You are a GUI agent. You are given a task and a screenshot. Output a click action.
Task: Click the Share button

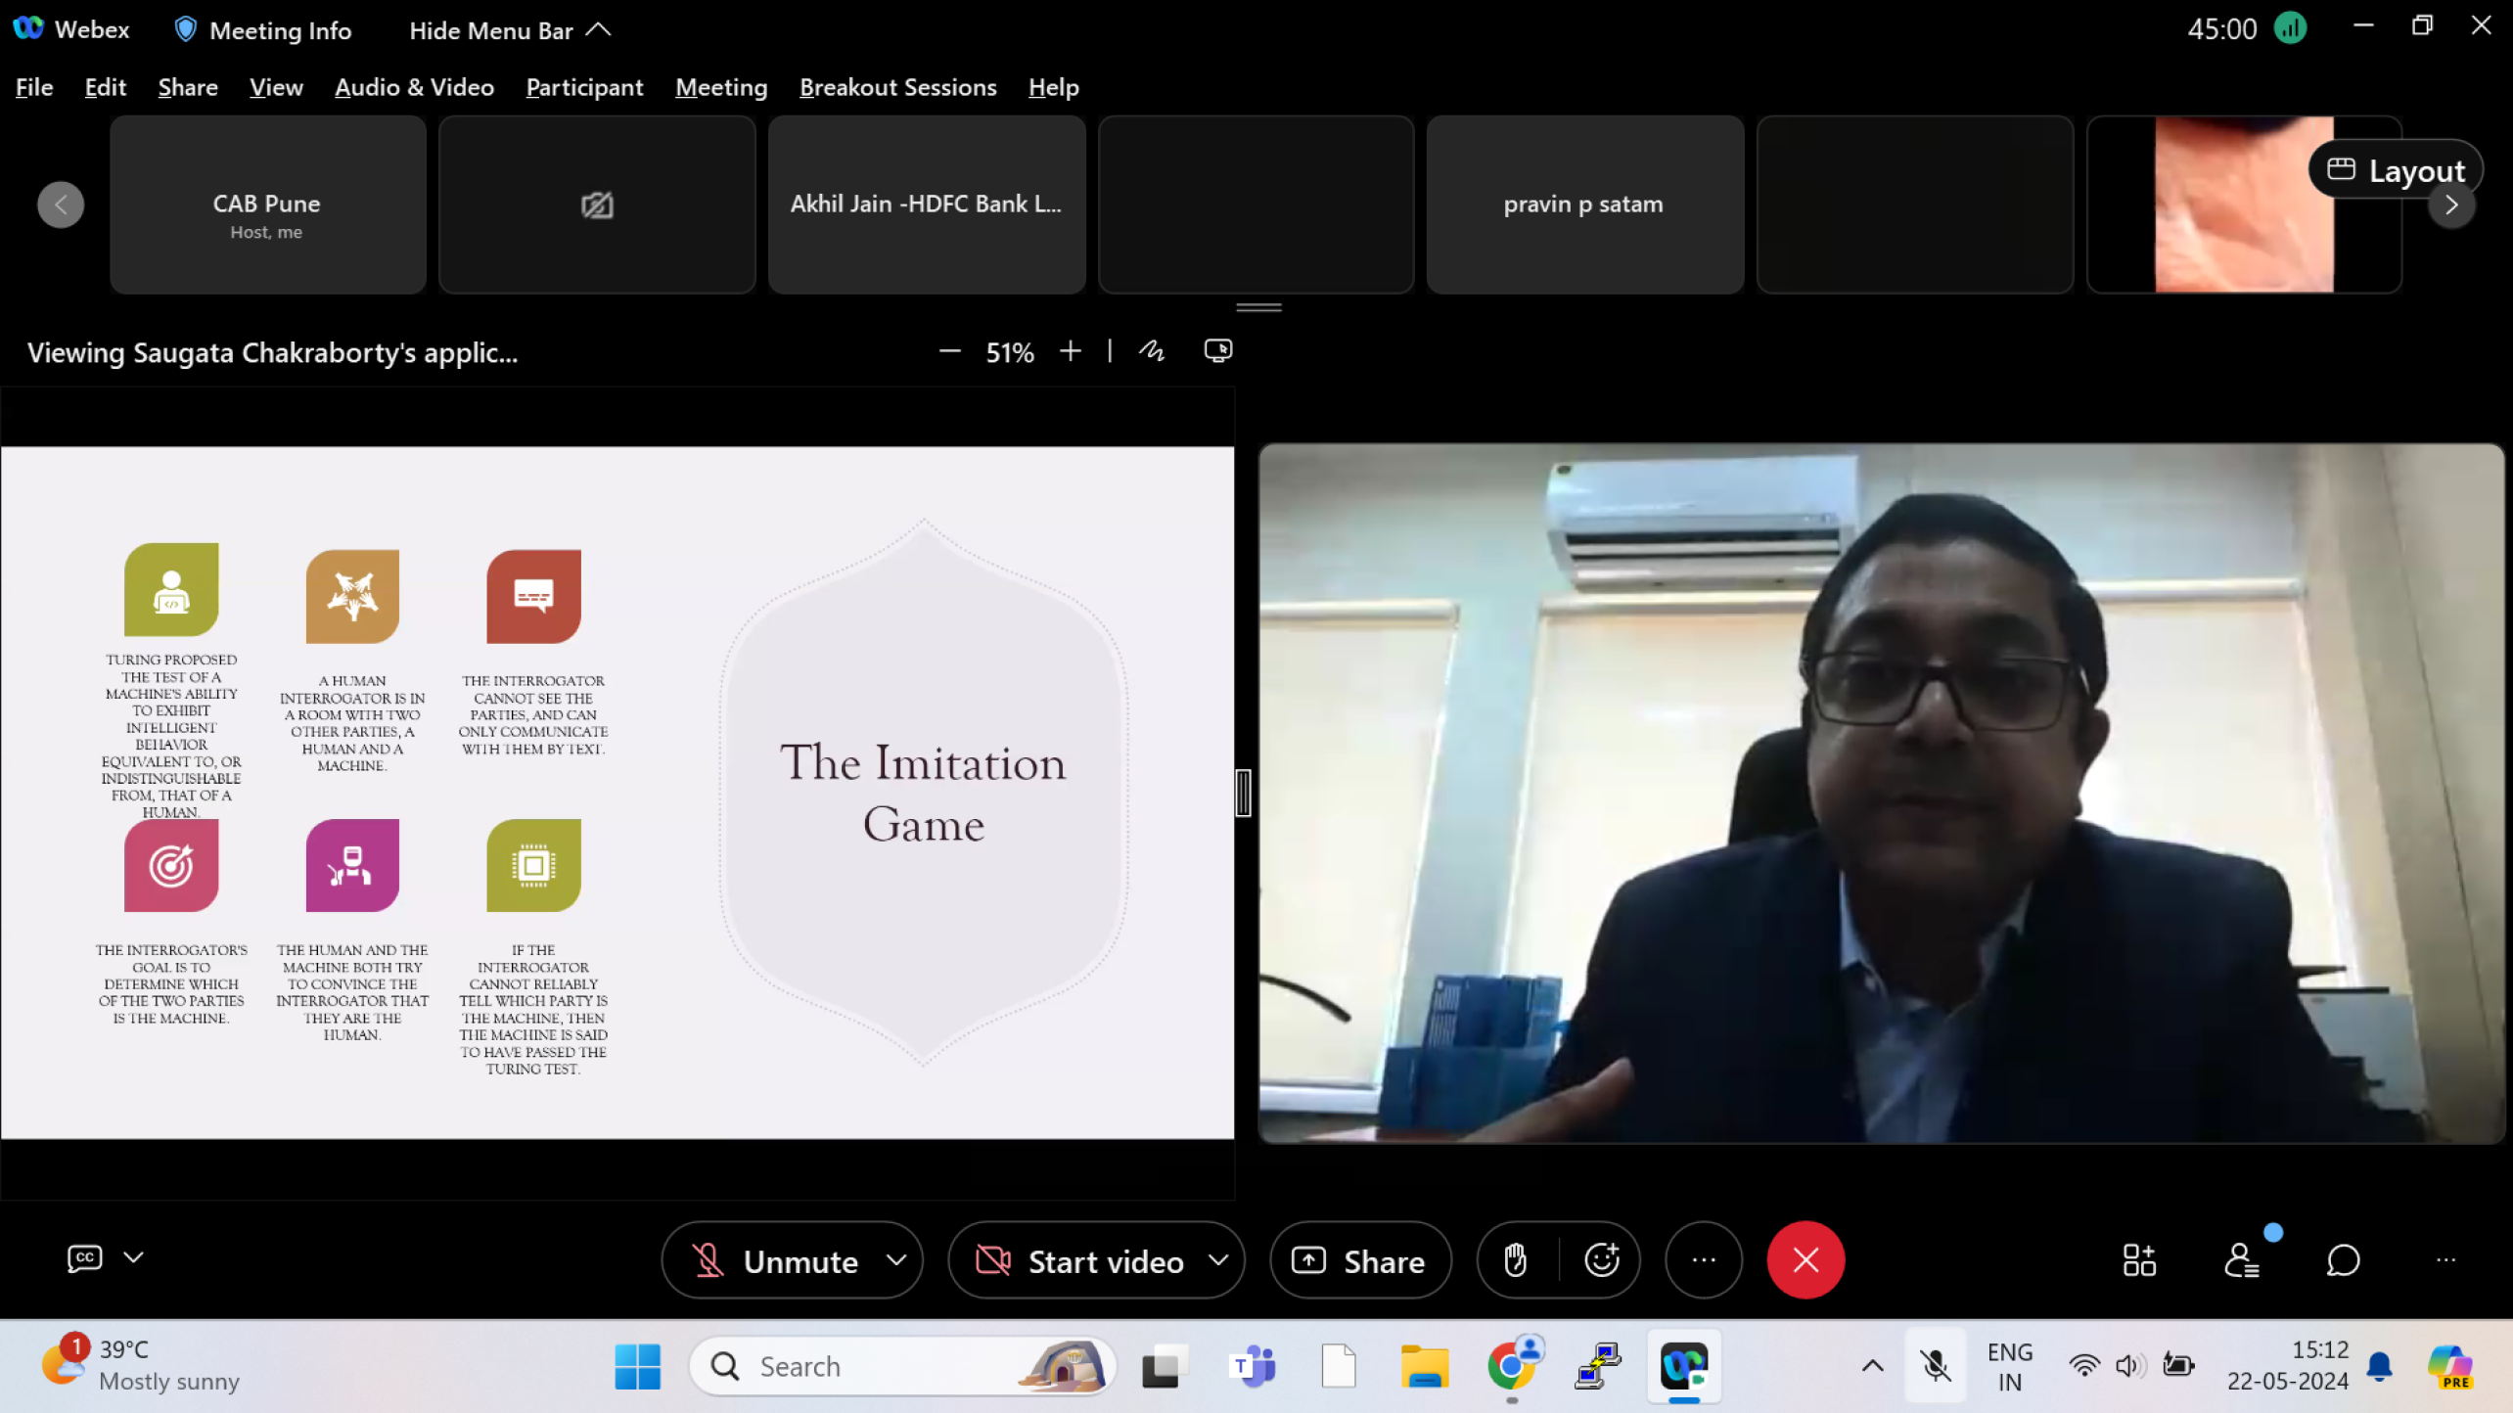1360,1260
